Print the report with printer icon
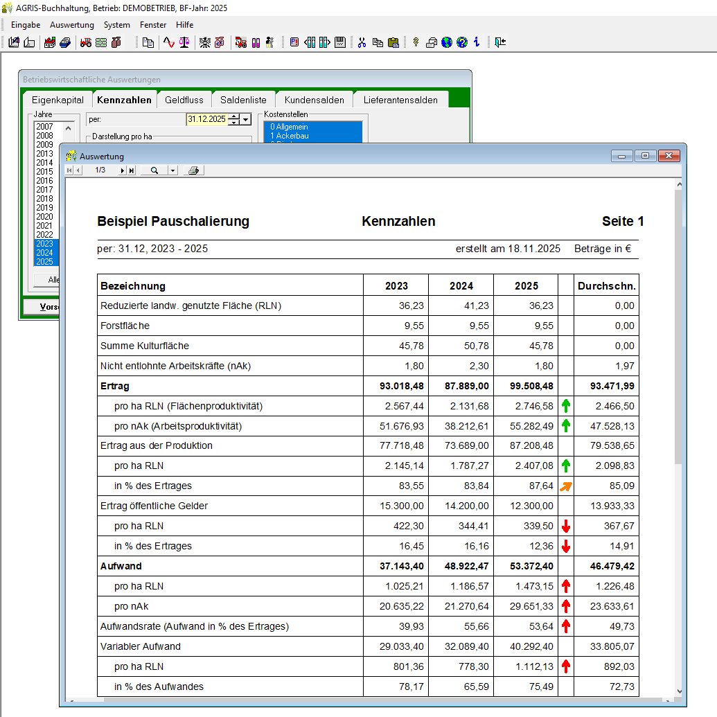The height and width of the screenshot is (717, 717). pyautogui.click(x=195, y=170)
